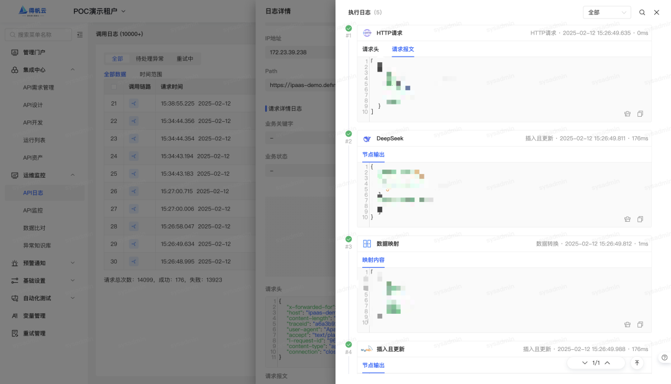
Task: Click the 数据映射 step icon
Action: (x=367, y=244)
